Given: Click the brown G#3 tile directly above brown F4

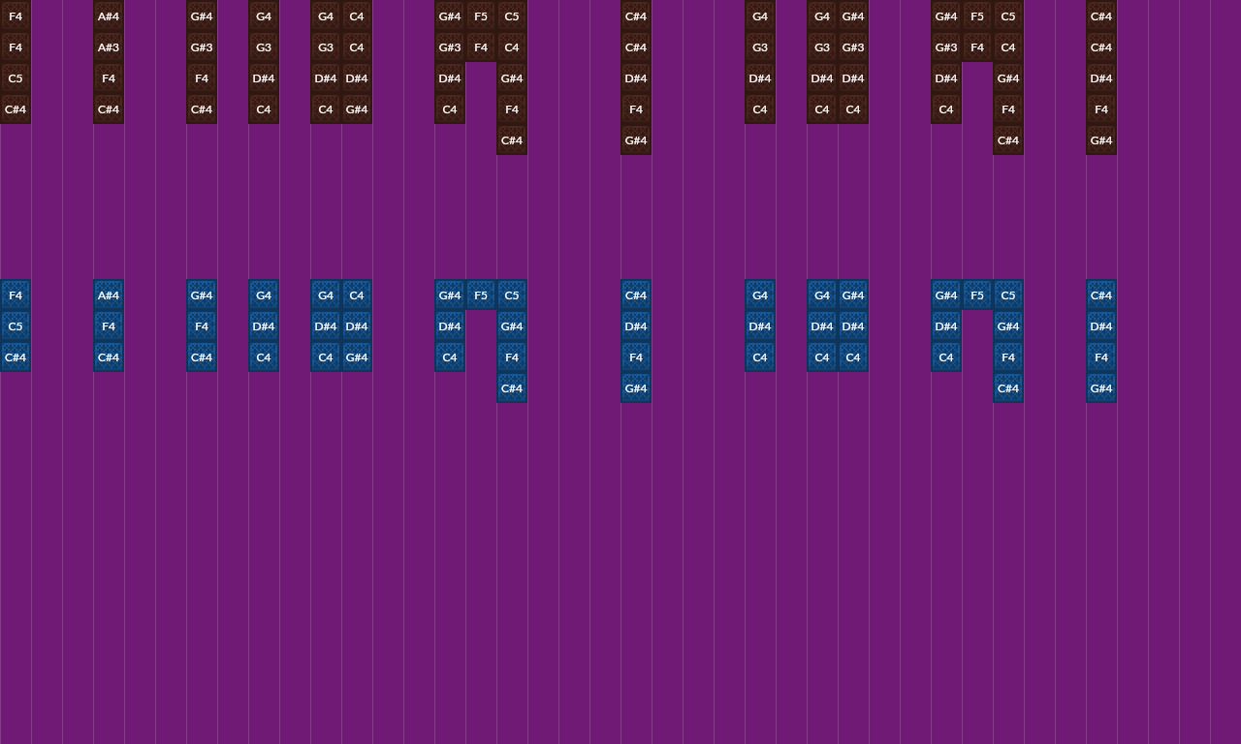Looking at the screenshot, I should pos(202,46).
